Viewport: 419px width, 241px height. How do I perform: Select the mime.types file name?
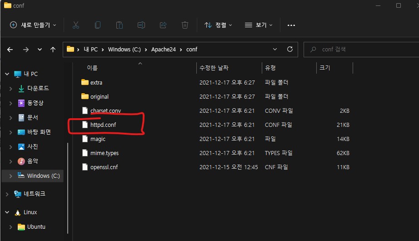(x=105, y=153)
